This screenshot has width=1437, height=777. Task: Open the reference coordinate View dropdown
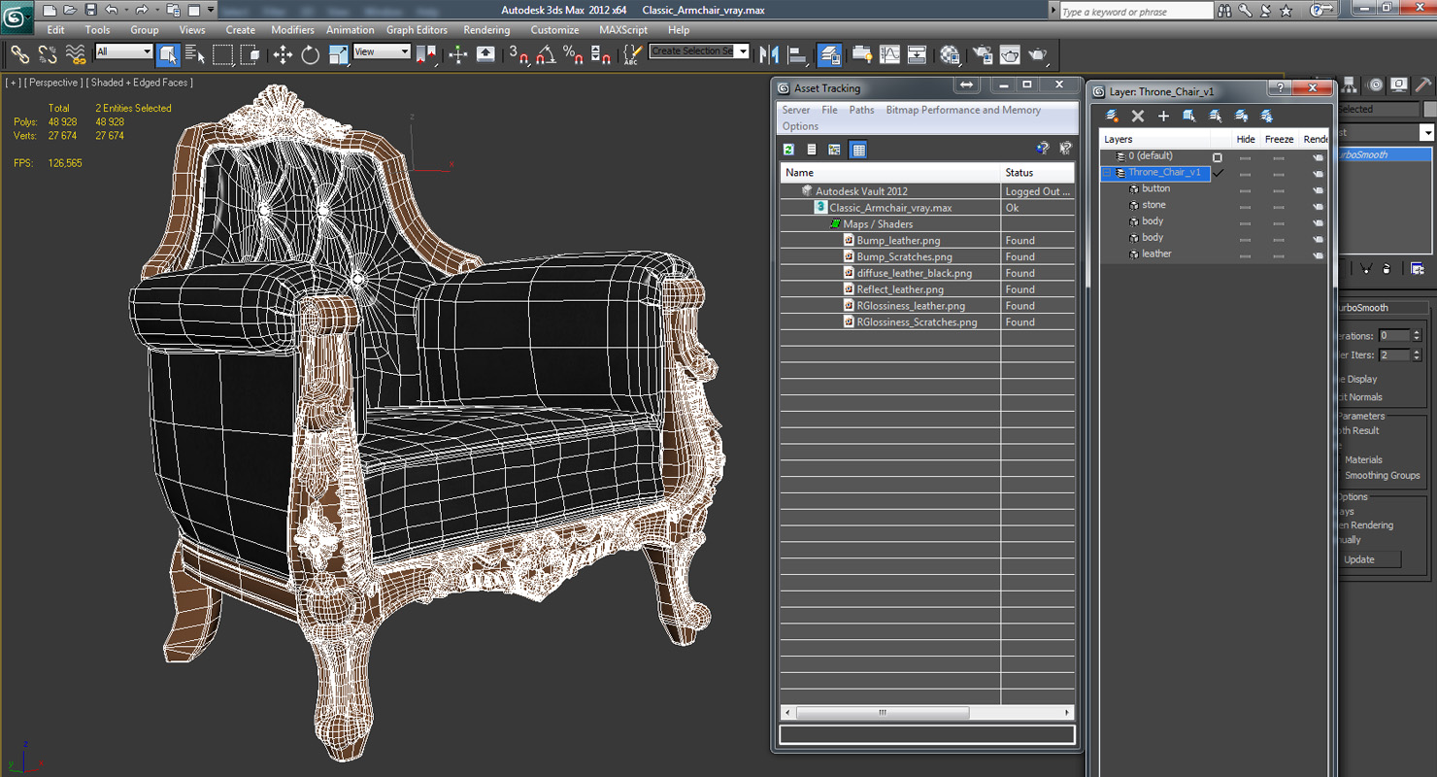tap(382, 51)
